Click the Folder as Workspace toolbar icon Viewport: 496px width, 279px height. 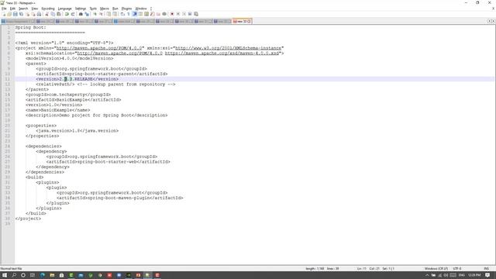(x=158, y=14)
